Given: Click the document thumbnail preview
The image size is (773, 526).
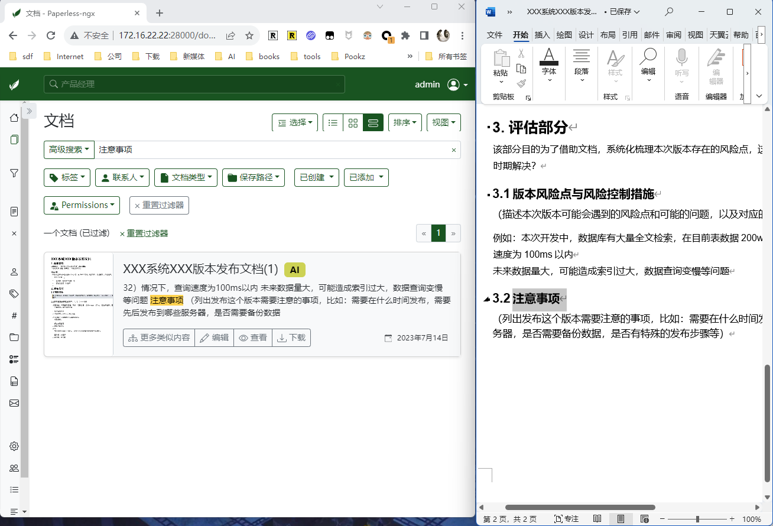Looking at the screenshot, I should (x=79, y=304).
